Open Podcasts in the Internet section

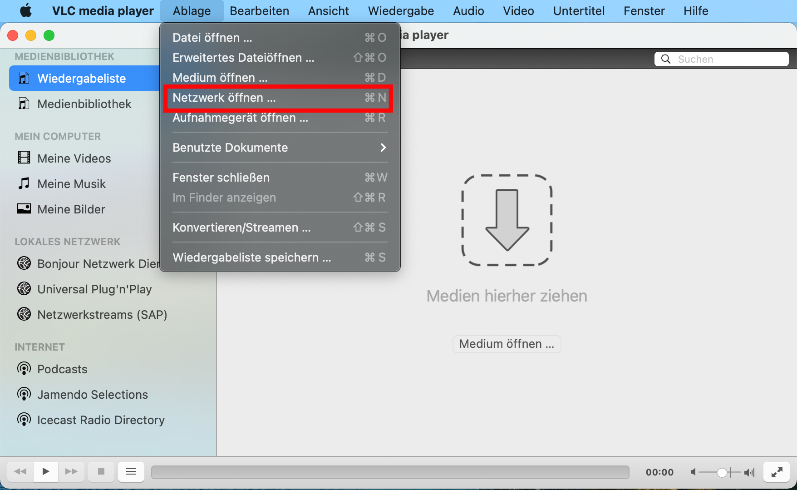[x=62, y=369]
